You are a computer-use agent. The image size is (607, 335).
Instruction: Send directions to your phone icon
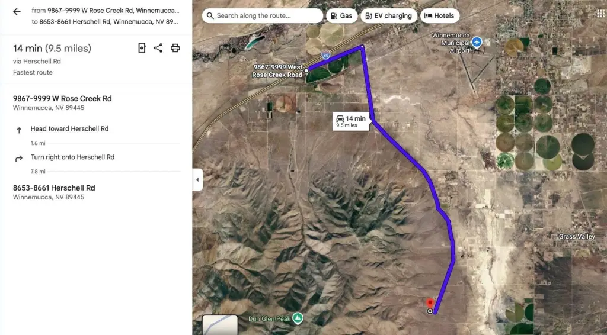[x=142, y=48]
